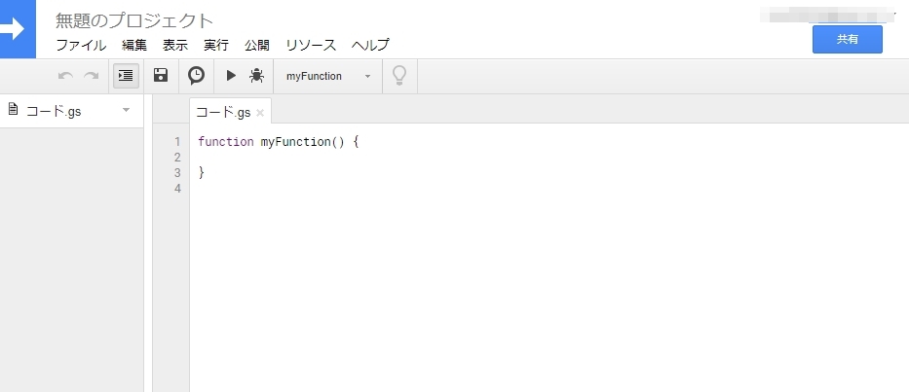Open current project's triggers clock icon

(197, 75)
